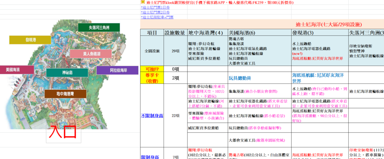The width and height of the screenshot is (384, 159).
Task: Select the cell 龜龜漫談(適合小朋友會發問)
Action: (259, 91)
